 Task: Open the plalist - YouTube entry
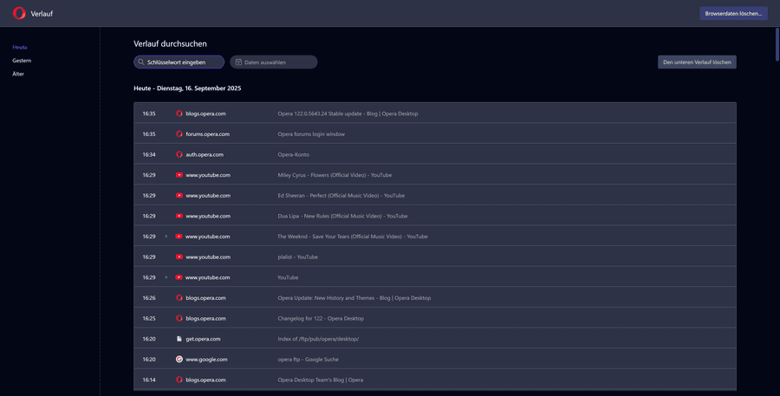point(297,256)
